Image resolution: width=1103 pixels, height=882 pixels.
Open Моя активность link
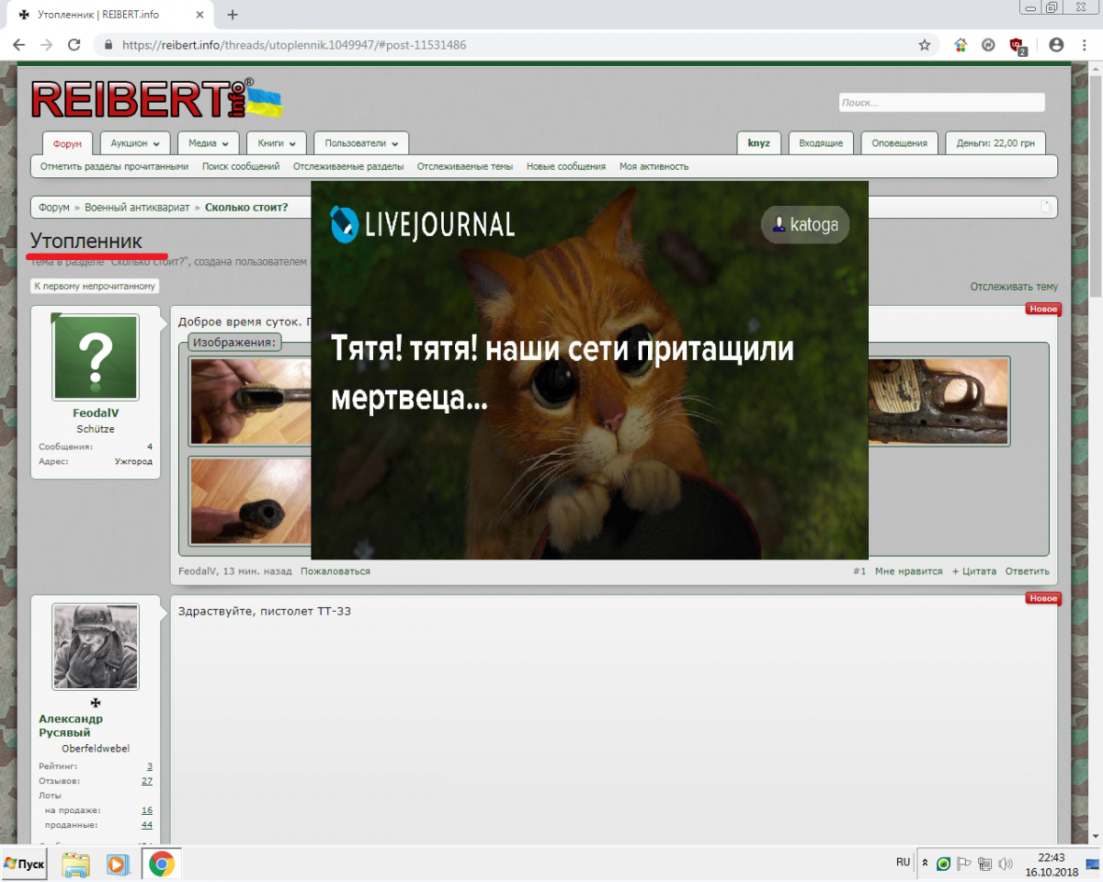(654, 166)
